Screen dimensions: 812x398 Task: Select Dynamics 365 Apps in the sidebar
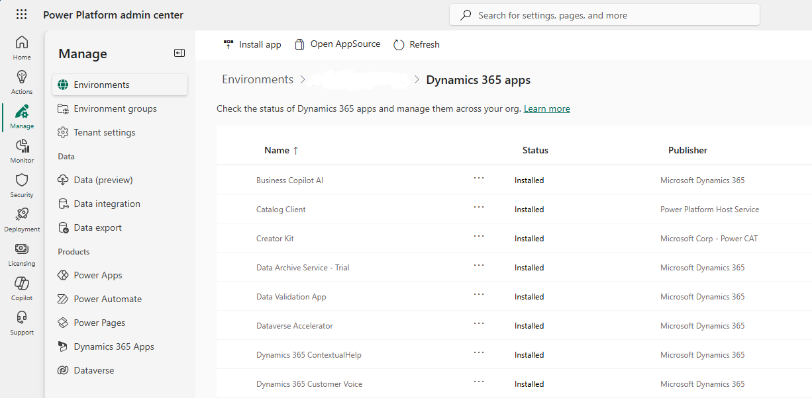(x=114, y=346)
